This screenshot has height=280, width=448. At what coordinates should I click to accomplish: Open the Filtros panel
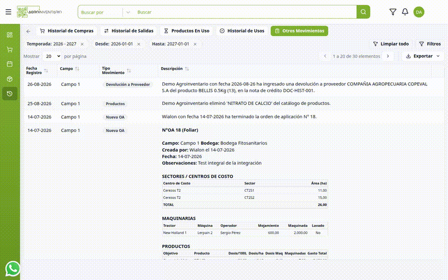430,44
